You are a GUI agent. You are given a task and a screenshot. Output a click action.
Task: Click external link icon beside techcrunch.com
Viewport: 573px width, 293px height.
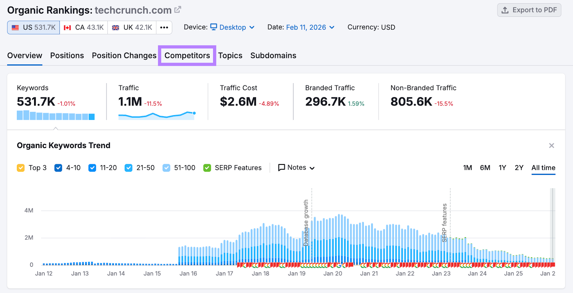point(178,10)
